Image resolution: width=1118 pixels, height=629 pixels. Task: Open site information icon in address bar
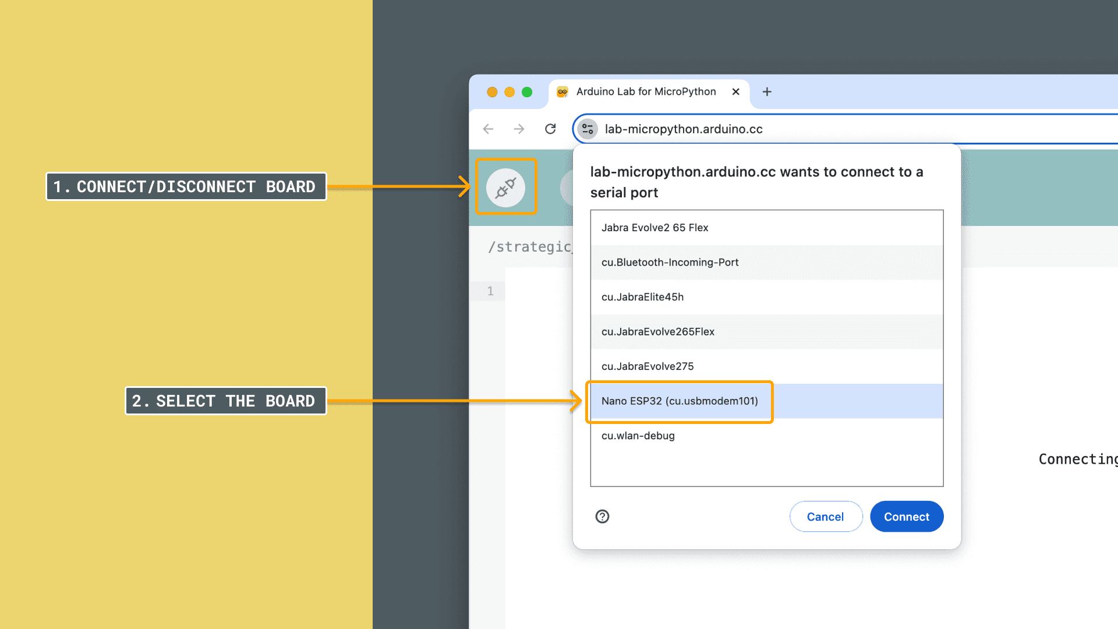pyautogui.click(x=588, y=129)
